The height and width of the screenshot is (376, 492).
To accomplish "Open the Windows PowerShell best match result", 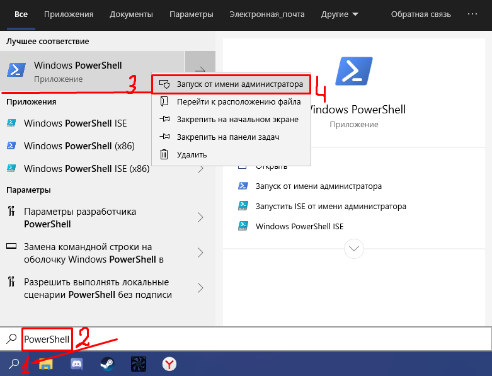I will coord(93,71).
